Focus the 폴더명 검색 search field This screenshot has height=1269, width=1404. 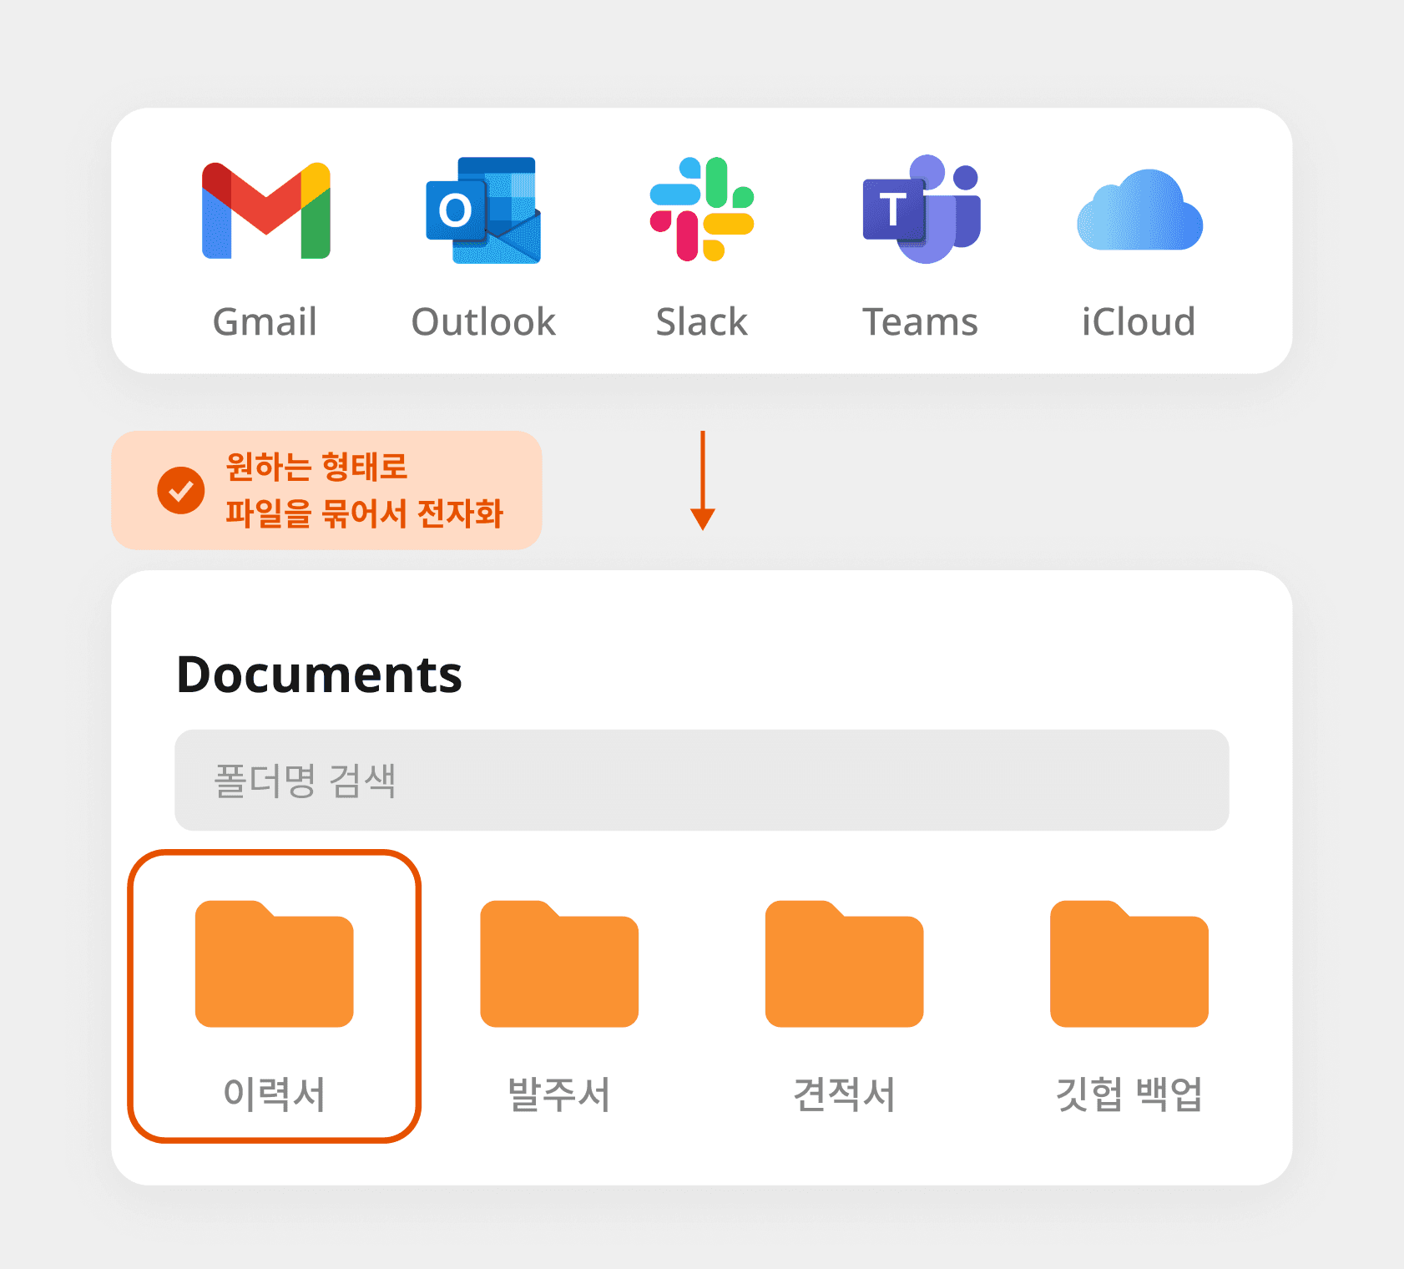click(x=702, y=780)
